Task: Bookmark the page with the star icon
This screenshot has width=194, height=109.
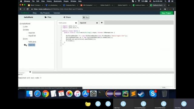Action: [x=161, y=9]
